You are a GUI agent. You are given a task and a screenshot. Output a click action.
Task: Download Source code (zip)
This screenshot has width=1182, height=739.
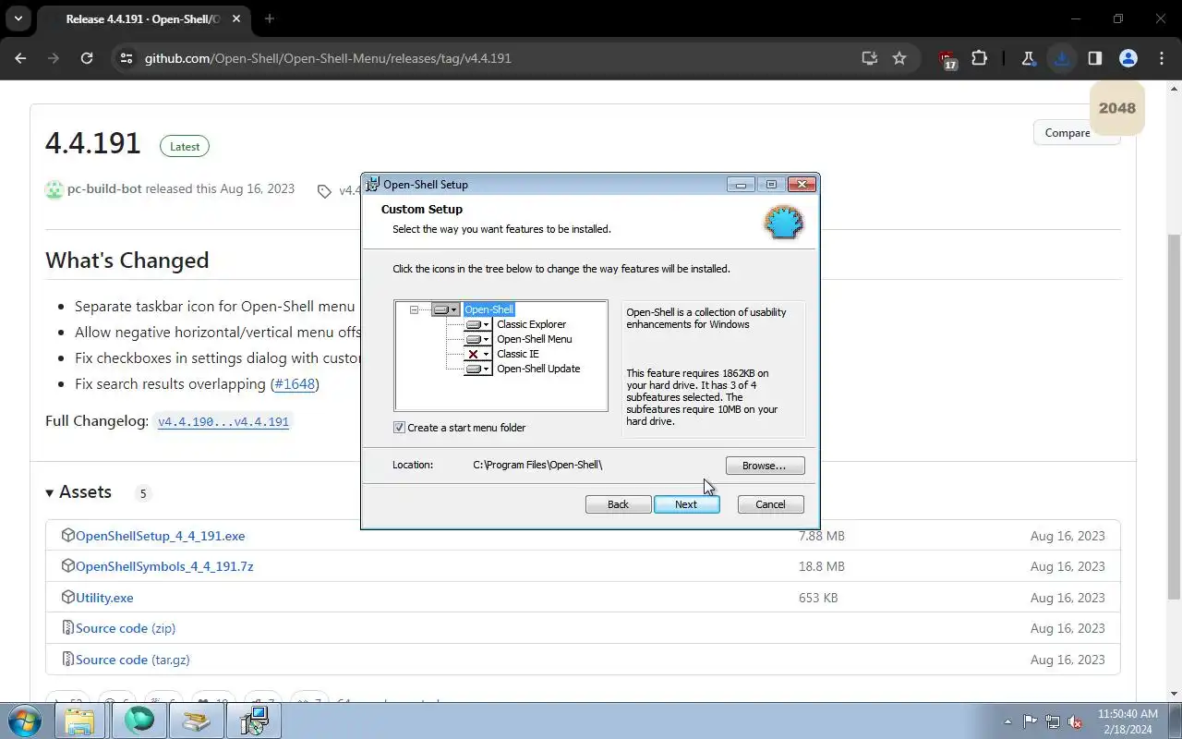(126, 628)
